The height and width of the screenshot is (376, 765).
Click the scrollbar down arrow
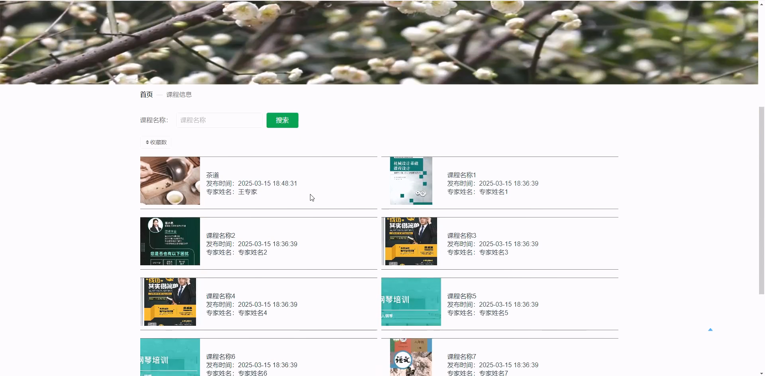click(x=761, y=373)
